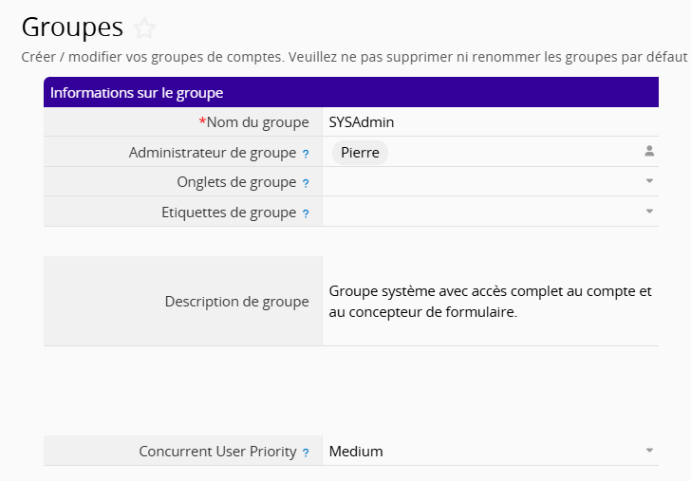Expand the Concurrent User Priority dropdown arrow
Screen dimensions: 691x481
pos(649,451)
